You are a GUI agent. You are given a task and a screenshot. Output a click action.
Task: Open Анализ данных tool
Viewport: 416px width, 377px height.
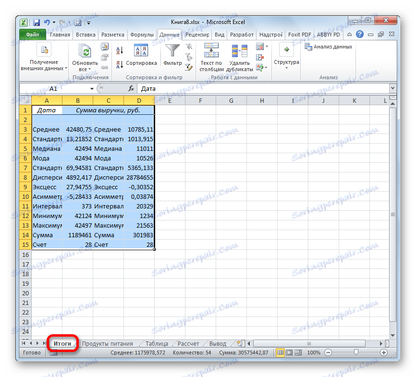click(x=329, y=47)
